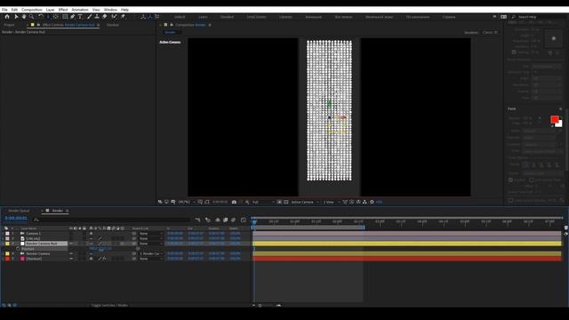
Task: Toggle the transparency grid in the viewer
Action: click(286, 202)
